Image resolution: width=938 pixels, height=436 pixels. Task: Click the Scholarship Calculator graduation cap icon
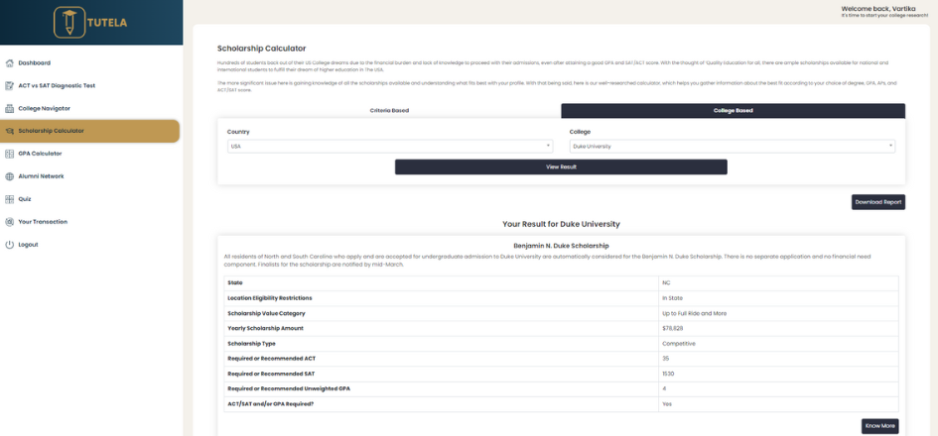[9, 131]
